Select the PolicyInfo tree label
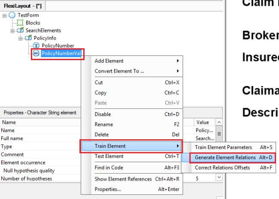This screenshot has height=199, width=279. 45,38
